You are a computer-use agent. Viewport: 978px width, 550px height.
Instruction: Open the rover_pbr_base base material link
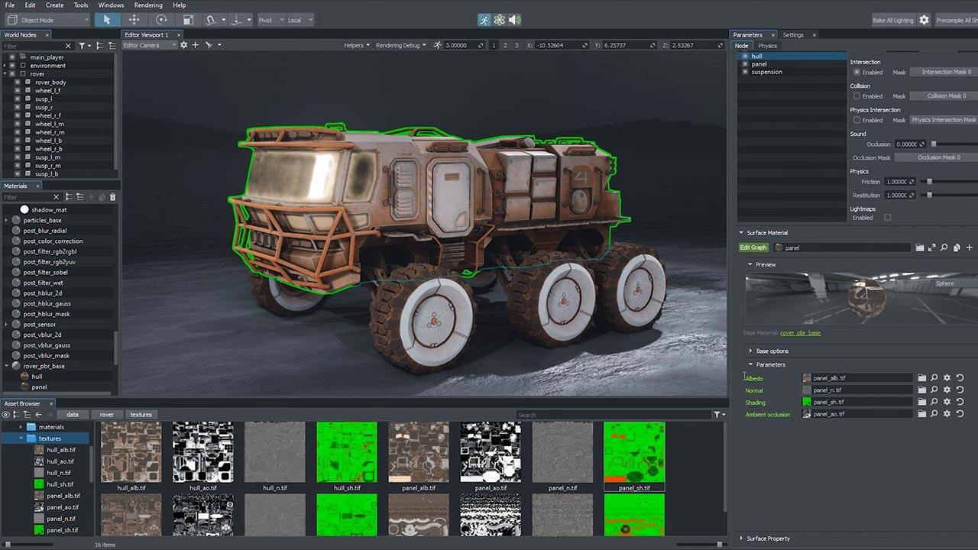800,333
